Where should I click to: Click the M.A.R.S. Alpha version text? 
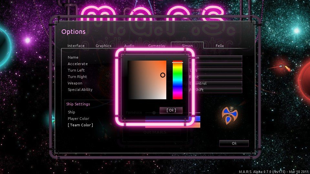(274, 172)
